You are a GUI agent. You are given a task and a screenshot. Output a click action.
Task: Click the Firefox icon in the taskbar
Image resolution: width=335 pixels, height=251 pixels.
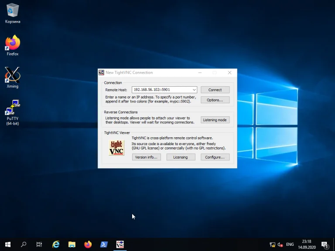88,244
